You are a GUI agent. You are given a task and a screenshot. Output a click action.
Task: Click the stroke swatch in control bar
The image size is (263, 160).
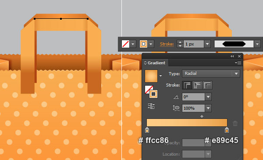[143, 44]
